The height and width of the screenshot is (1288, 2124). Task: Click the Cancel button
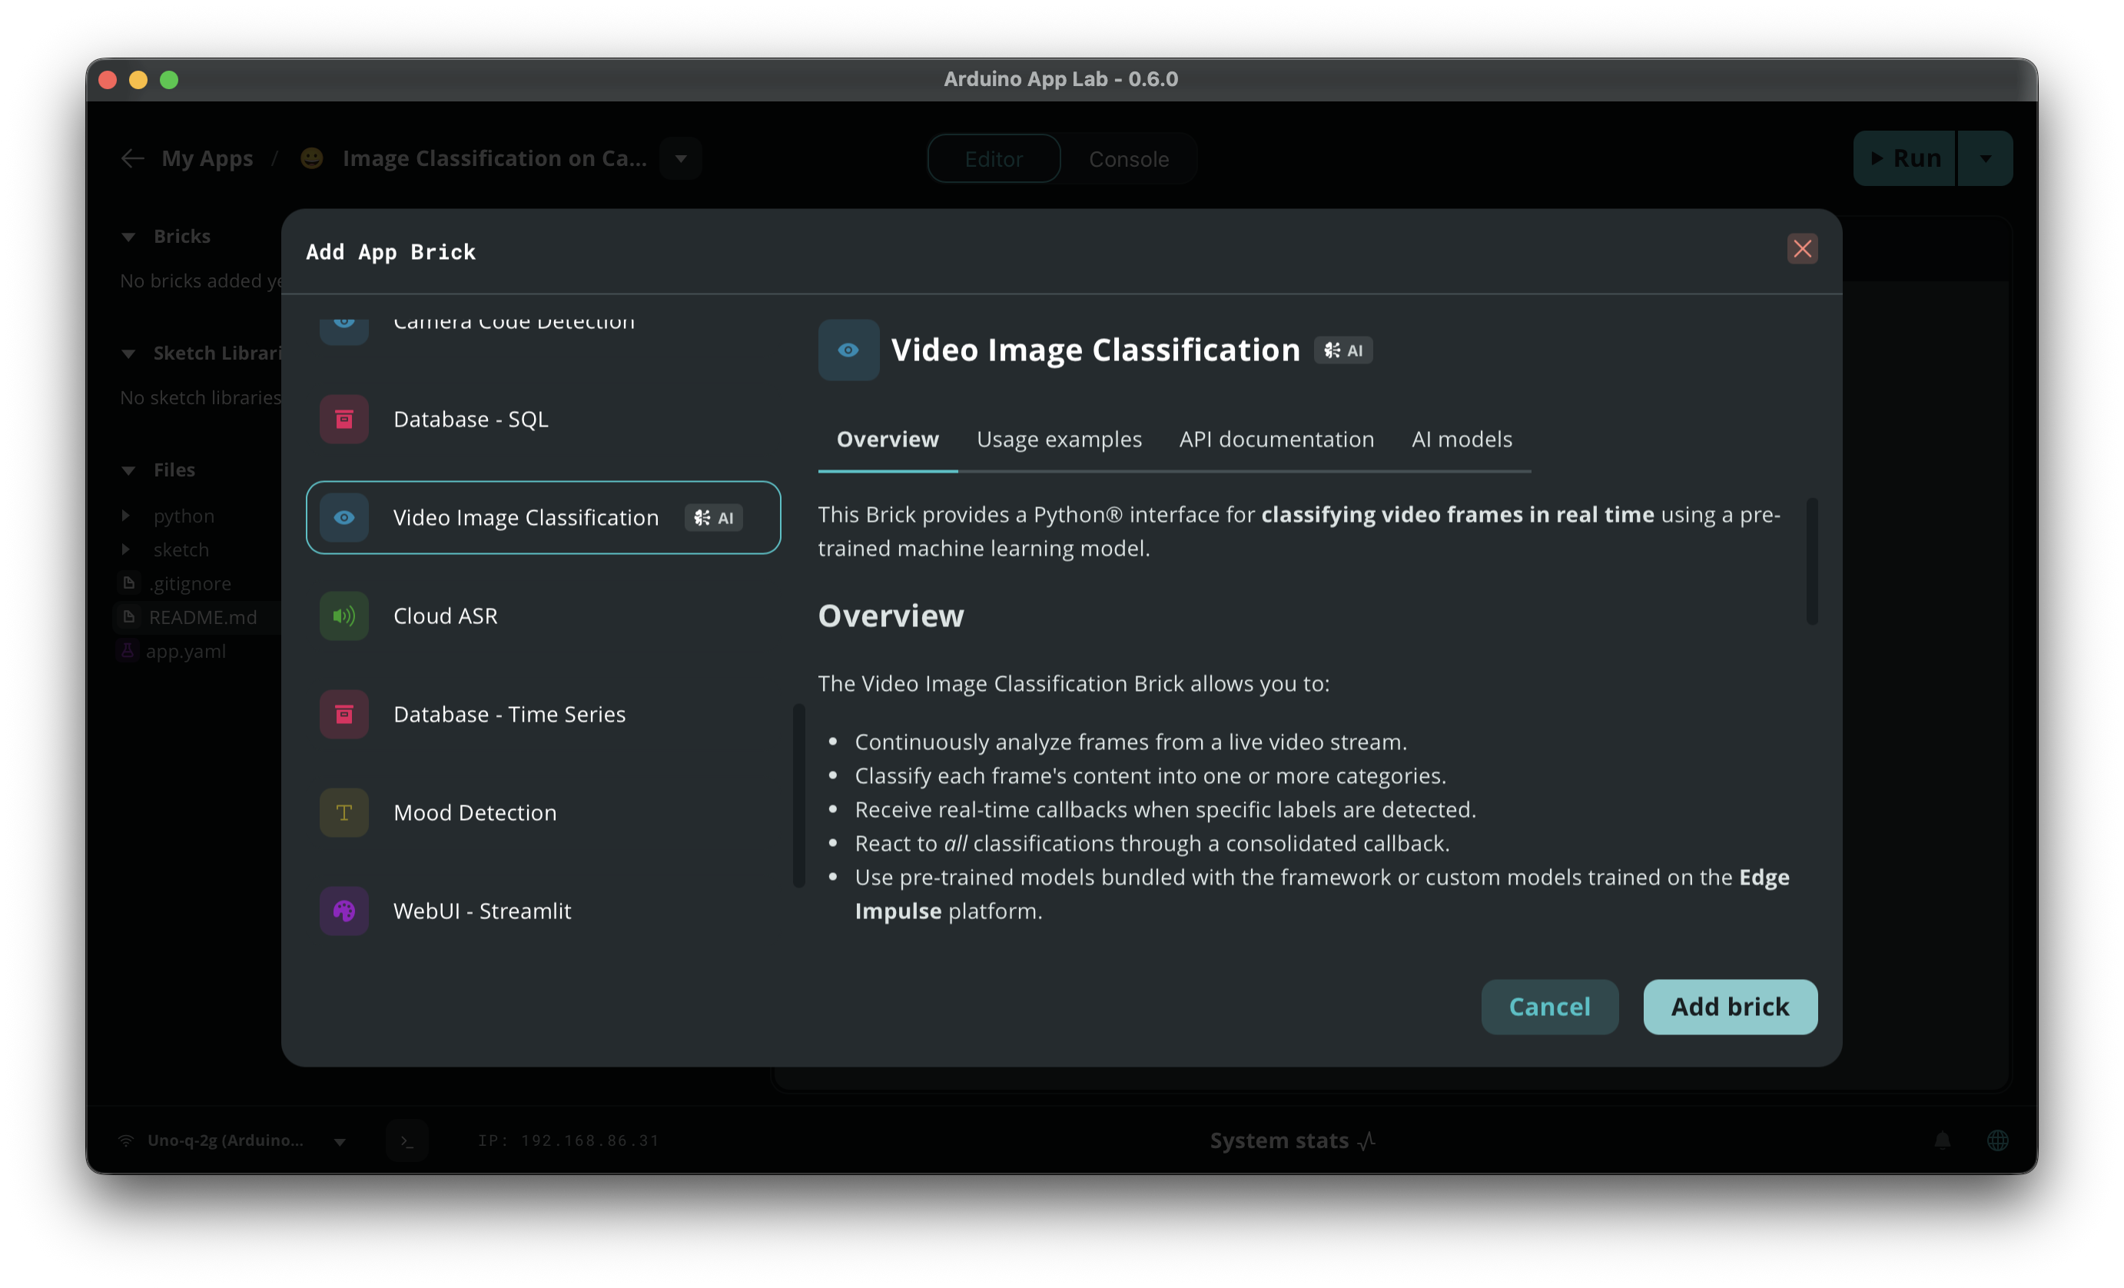click(1549, 1006)
